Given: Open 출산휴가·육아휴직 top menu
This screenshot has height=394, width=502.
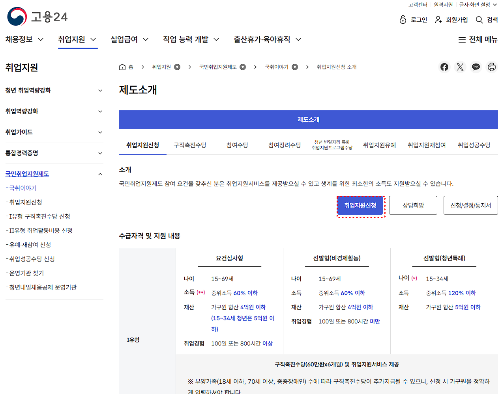Looking at the screenshot, I should tap(268, 39).
